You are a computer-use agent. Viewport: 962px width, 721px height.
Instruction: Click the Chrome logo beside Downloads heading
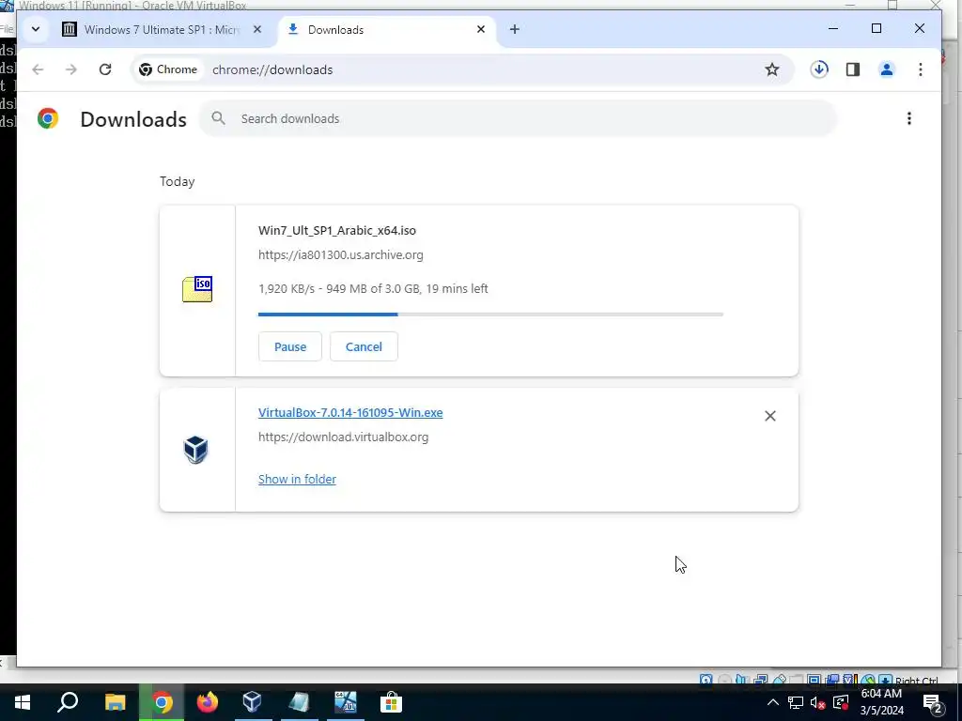[x=48, y=118]
